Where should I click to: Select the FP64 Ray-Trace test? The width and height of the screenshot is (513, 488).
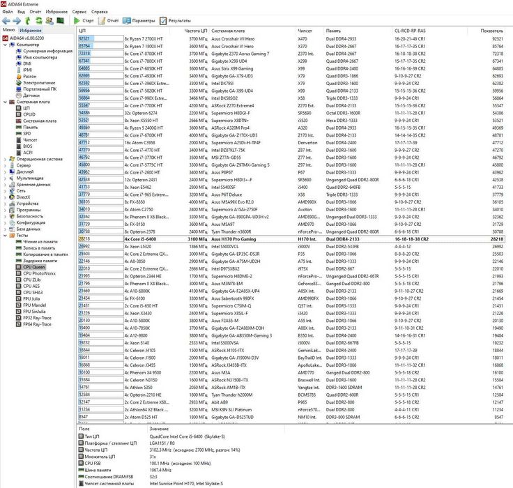pyautogui.click(x=38, y=324)
